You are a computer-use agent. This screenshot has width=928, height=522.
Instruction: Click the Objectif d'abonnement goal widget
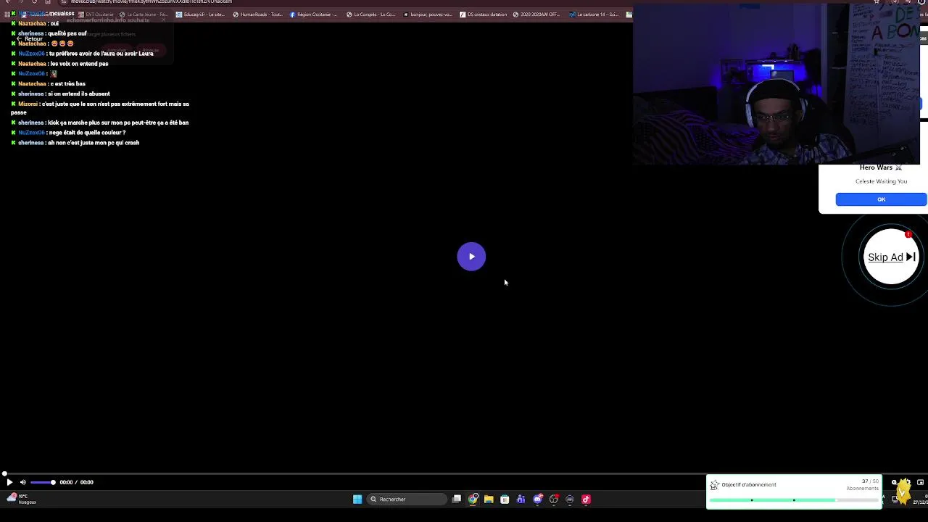[x=794, y=492]
